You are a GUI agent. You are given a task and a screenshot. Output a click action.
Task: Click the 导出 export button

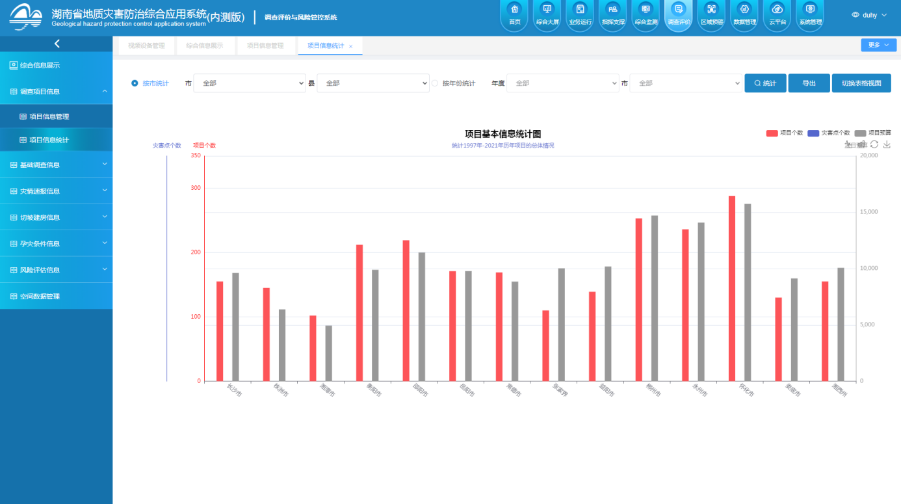point(809,83)
